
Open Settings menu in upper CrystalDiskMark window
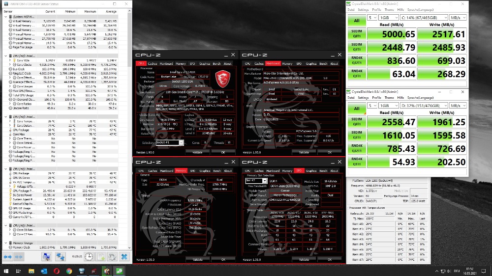click(363, 10)
